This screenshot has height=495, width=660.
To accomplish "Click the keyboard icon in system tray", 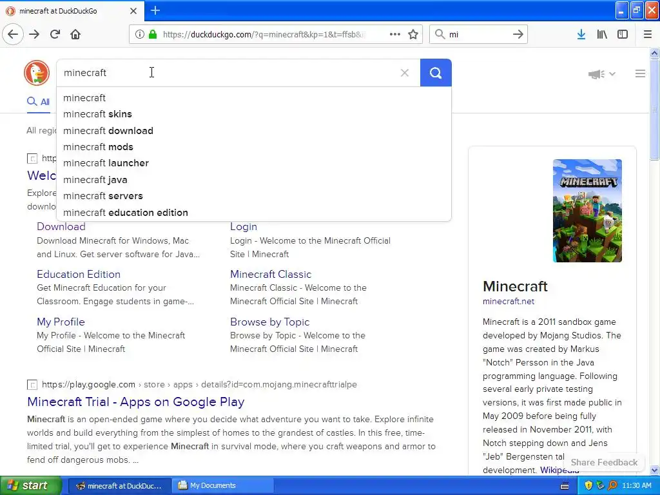I will point(565,486).
